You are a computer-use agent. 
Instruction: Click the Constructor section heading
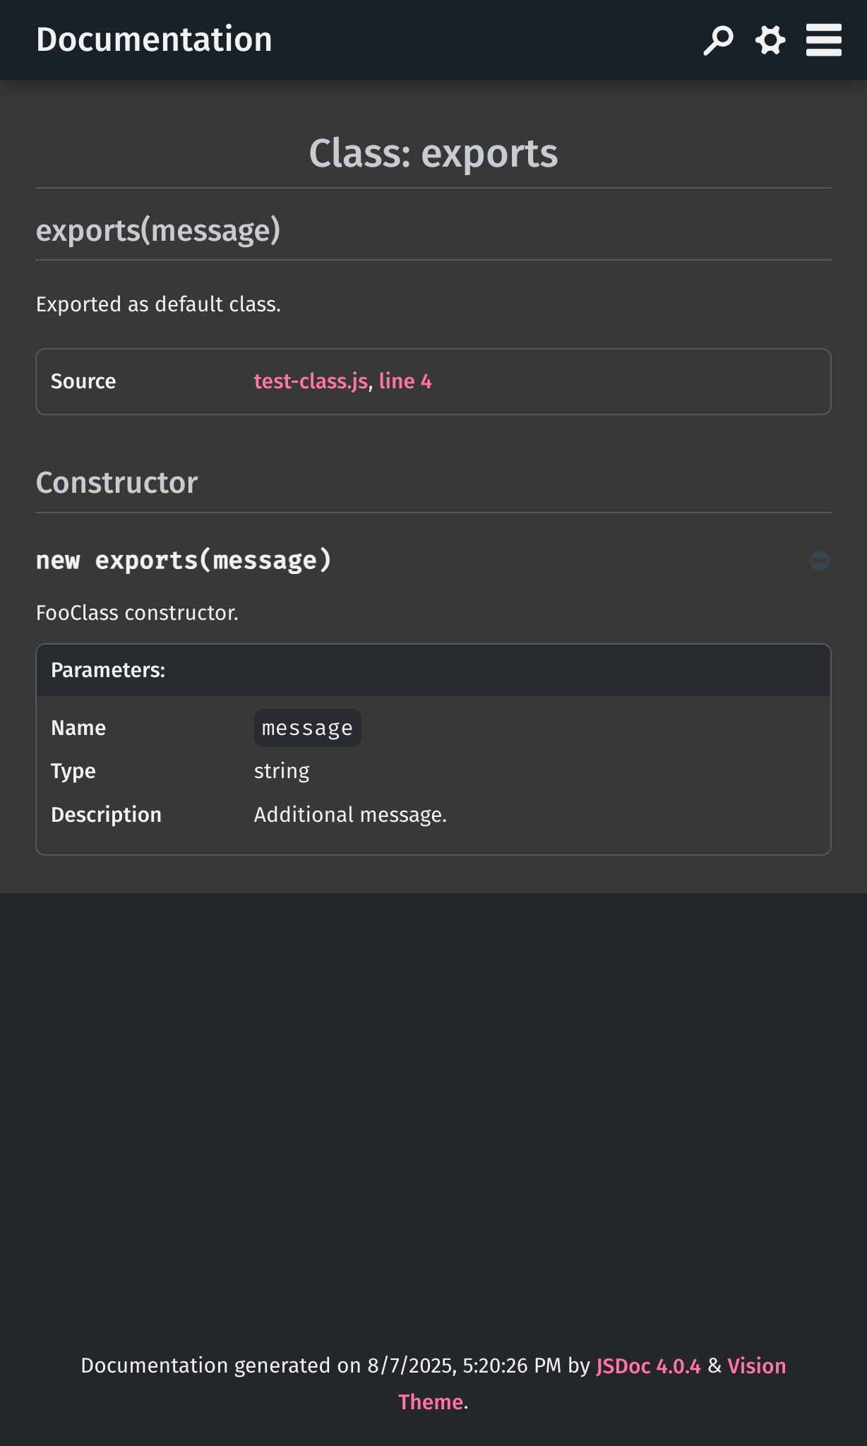[x=116, y=483]
